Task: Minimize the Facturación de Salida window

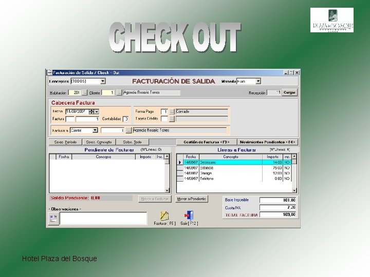Action: 286,72
